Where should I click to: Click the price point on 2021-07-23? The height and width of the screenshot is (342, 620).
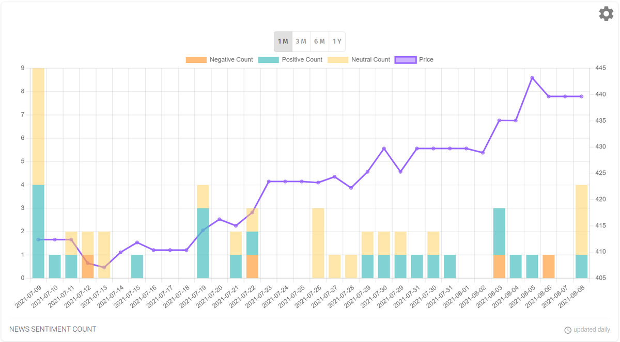[x=269, y=182]
